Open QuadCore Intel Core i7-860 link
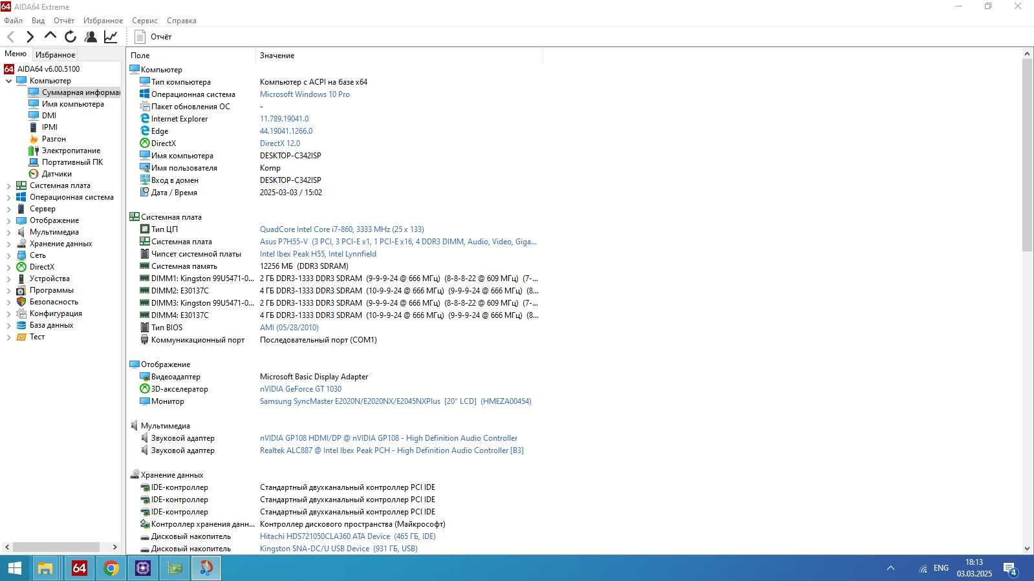Viewport: 1034px width, 581px height. tap(341, 229)
